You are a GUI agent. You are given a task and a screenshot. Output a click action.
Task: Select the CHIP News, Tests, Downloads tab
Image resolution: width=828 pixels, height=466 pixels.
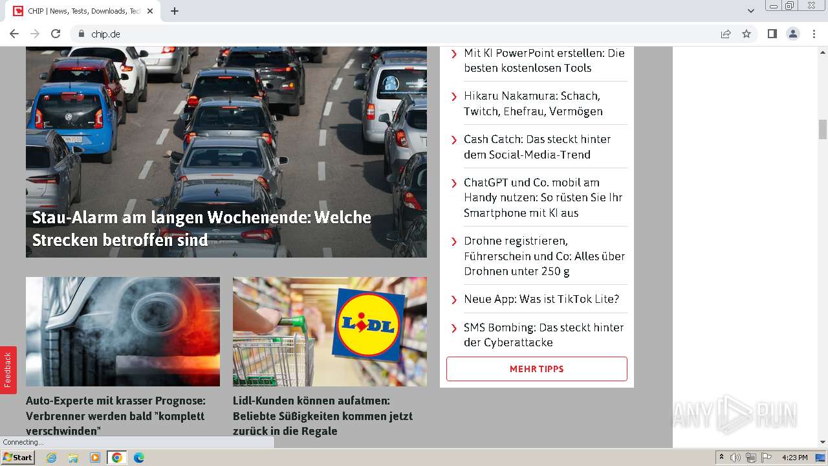pyautogui.click(x=83, y=11)
